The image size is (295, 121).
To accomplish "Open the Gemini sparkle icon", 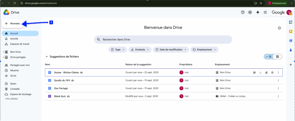I will [x=258, y=12].
